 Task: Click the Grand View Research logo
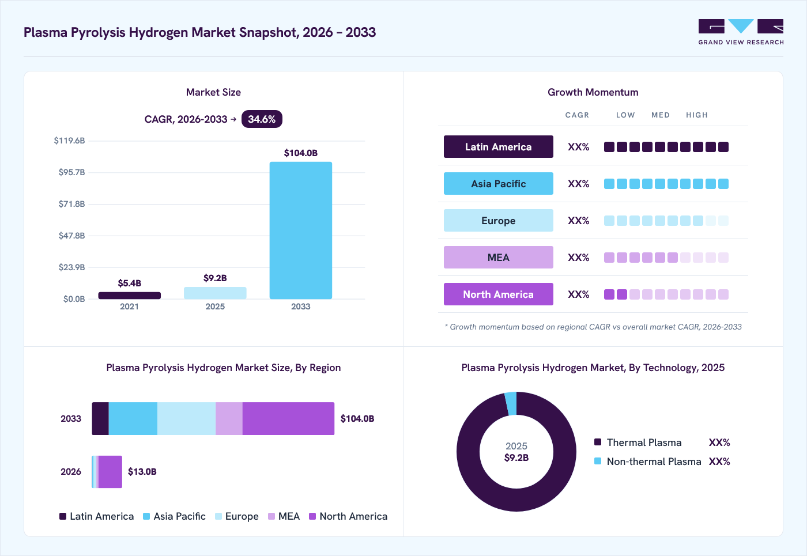pos(741,32)
